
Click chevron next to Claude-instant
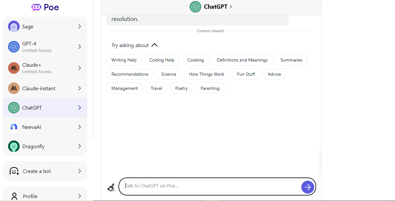[x=80, y=88]
